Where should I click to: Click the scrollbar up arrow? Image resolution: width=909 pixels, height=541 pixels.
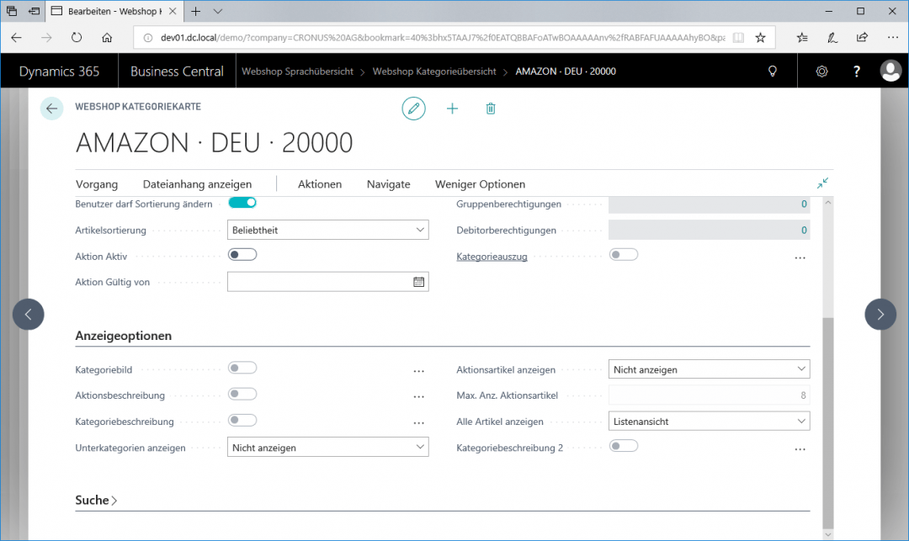tap(828, 203)
